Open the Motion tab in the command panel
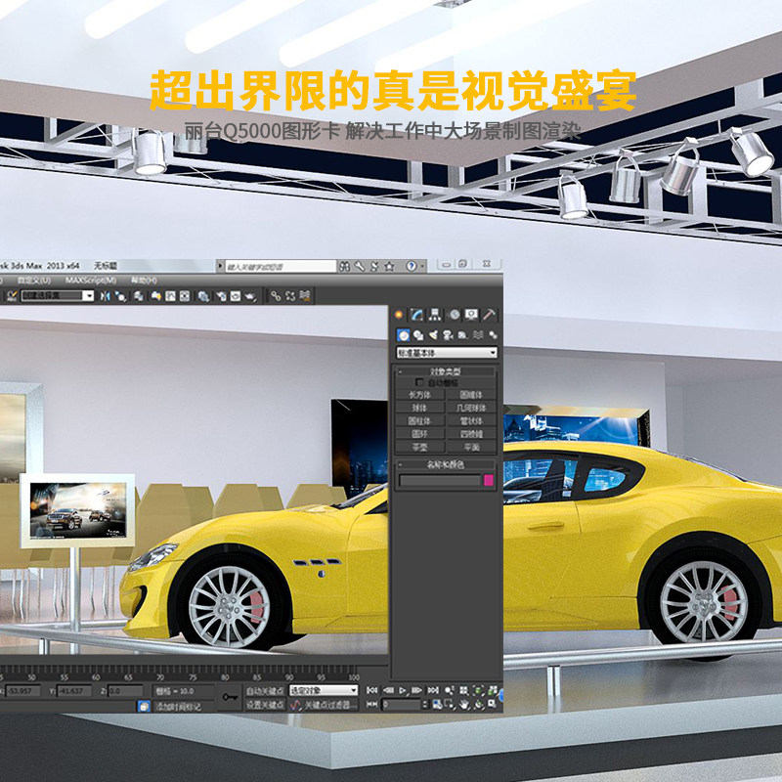This screenshot has width=782, height=782. pyautogui.click(x=454, y=314)
